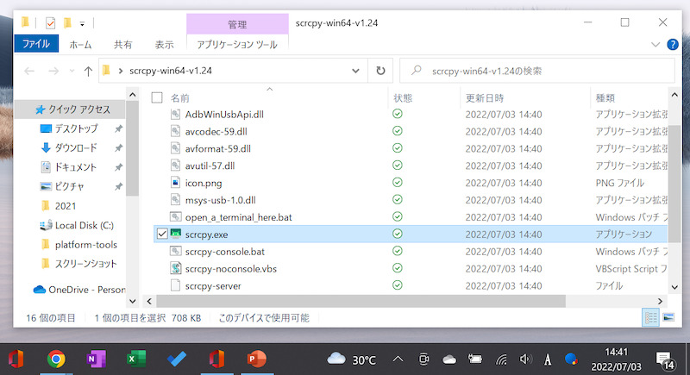Refresh the current folder view
The image size is (690, 375).
[x=380, y=71]
